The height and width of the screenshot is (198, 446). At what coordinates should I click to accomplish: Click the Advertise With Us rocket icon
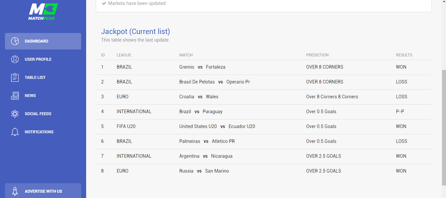15,191
